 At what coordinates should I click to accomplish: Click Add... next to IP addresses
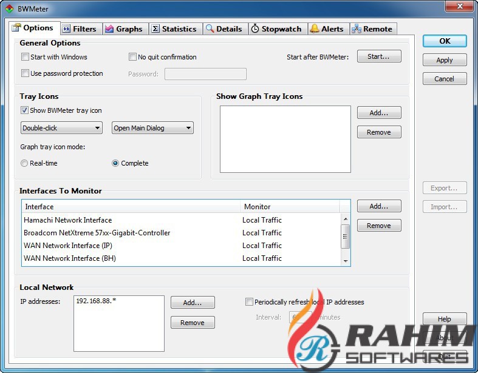point(193,303)
